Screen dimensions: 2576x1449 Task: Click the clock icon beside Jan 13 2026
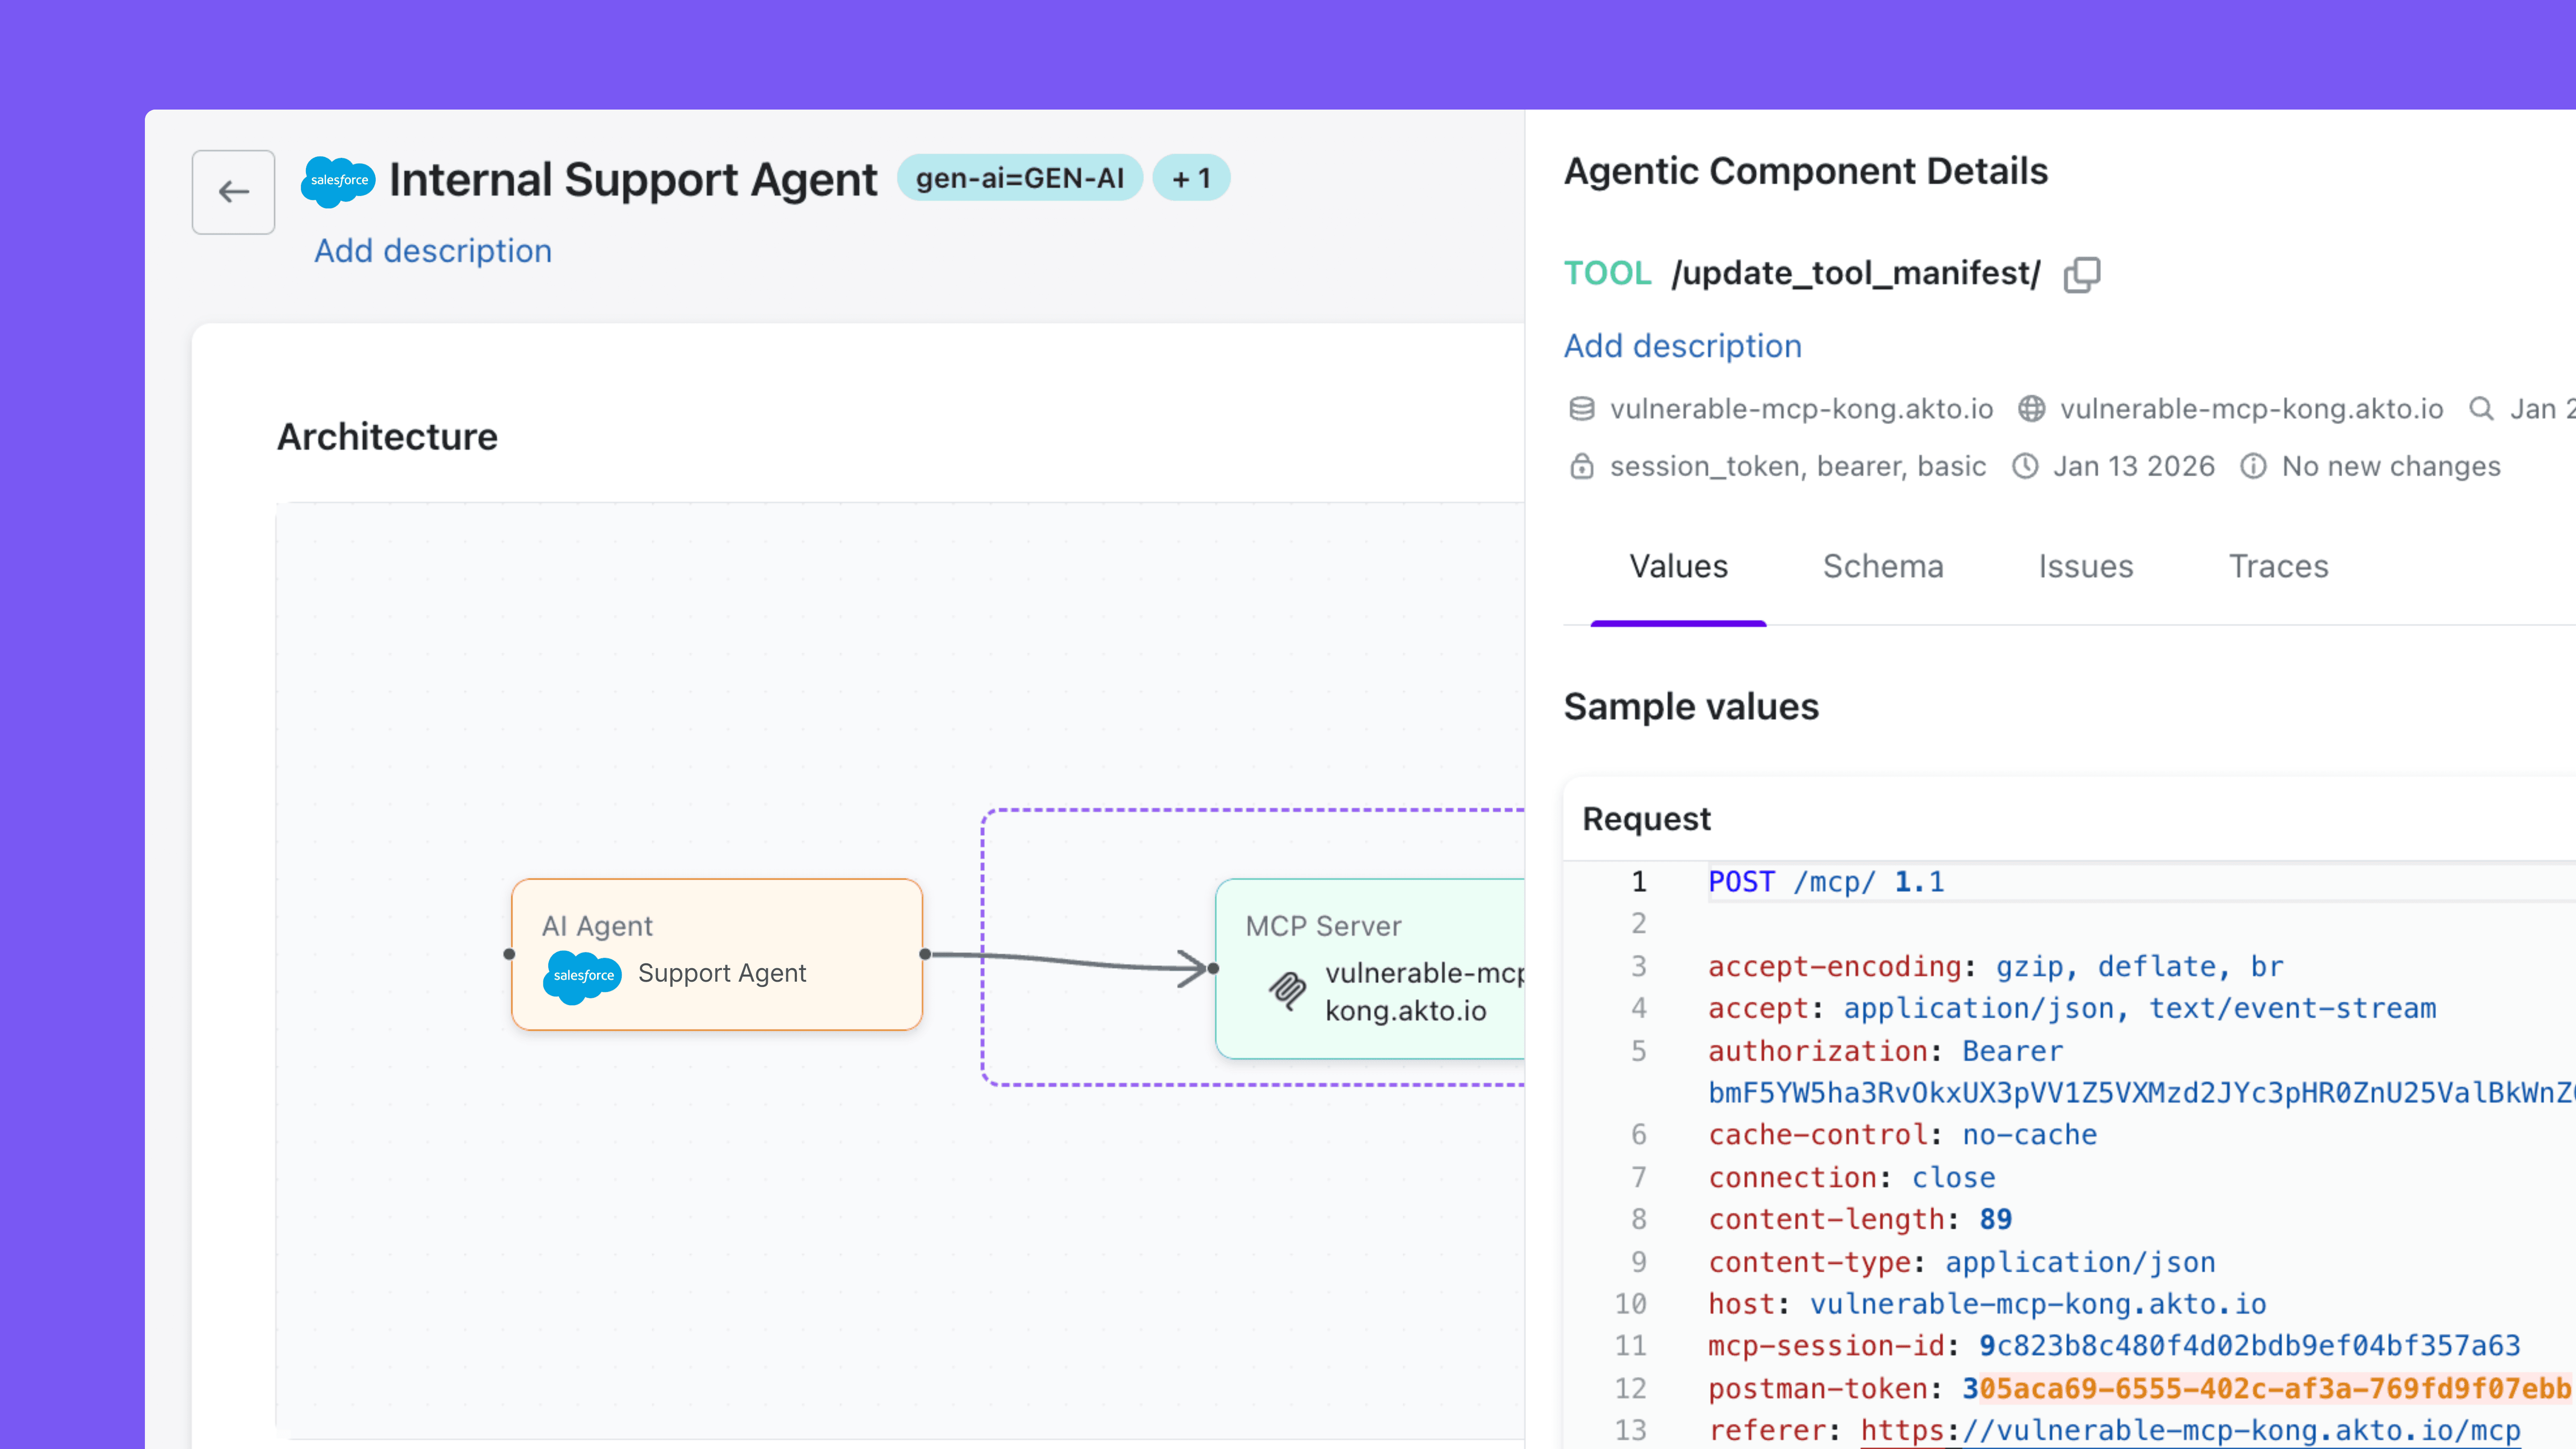pyautogui.click(x=2025, y=466)
